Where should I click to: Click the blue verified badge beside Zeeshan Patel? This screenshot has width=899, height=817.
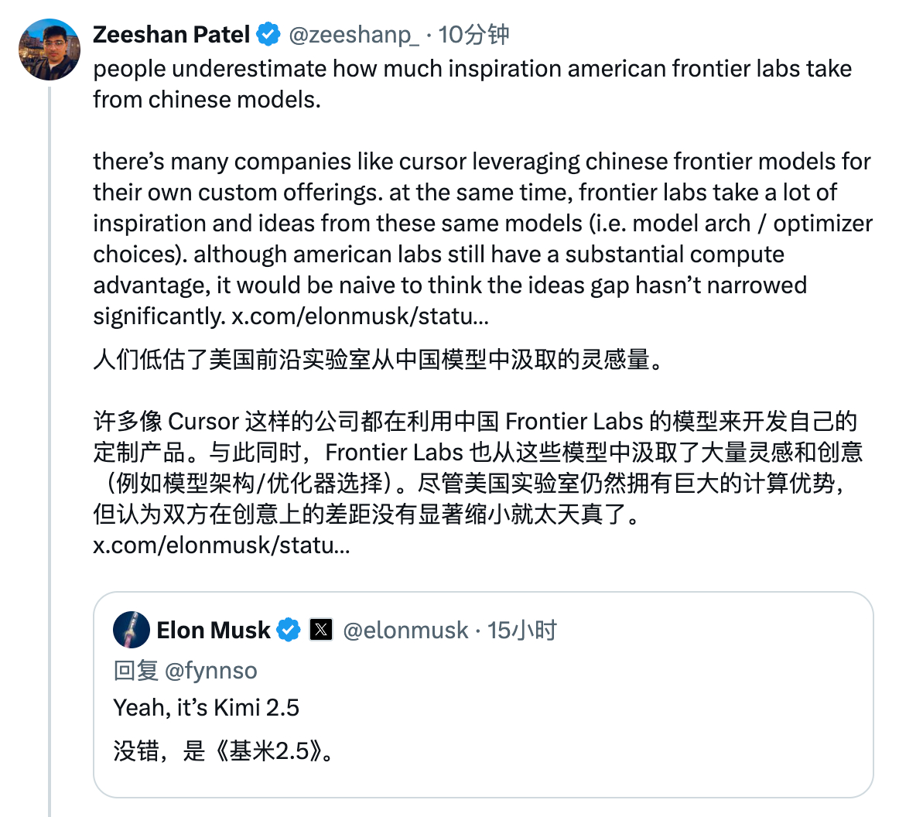coord(268,35)
